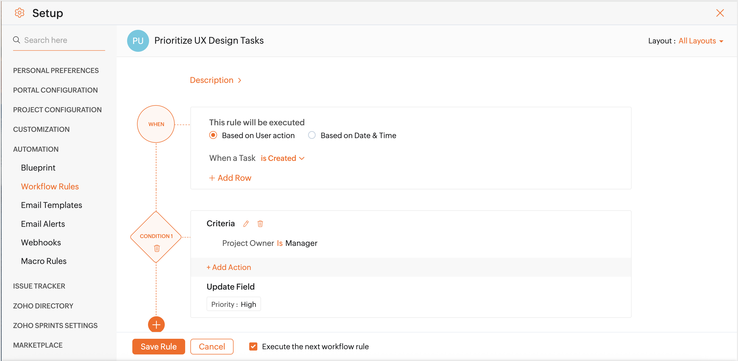This screenshot has height=361, width=738.
Task: Go to Macro Rules in the sidebar
Action: point(44,261)
